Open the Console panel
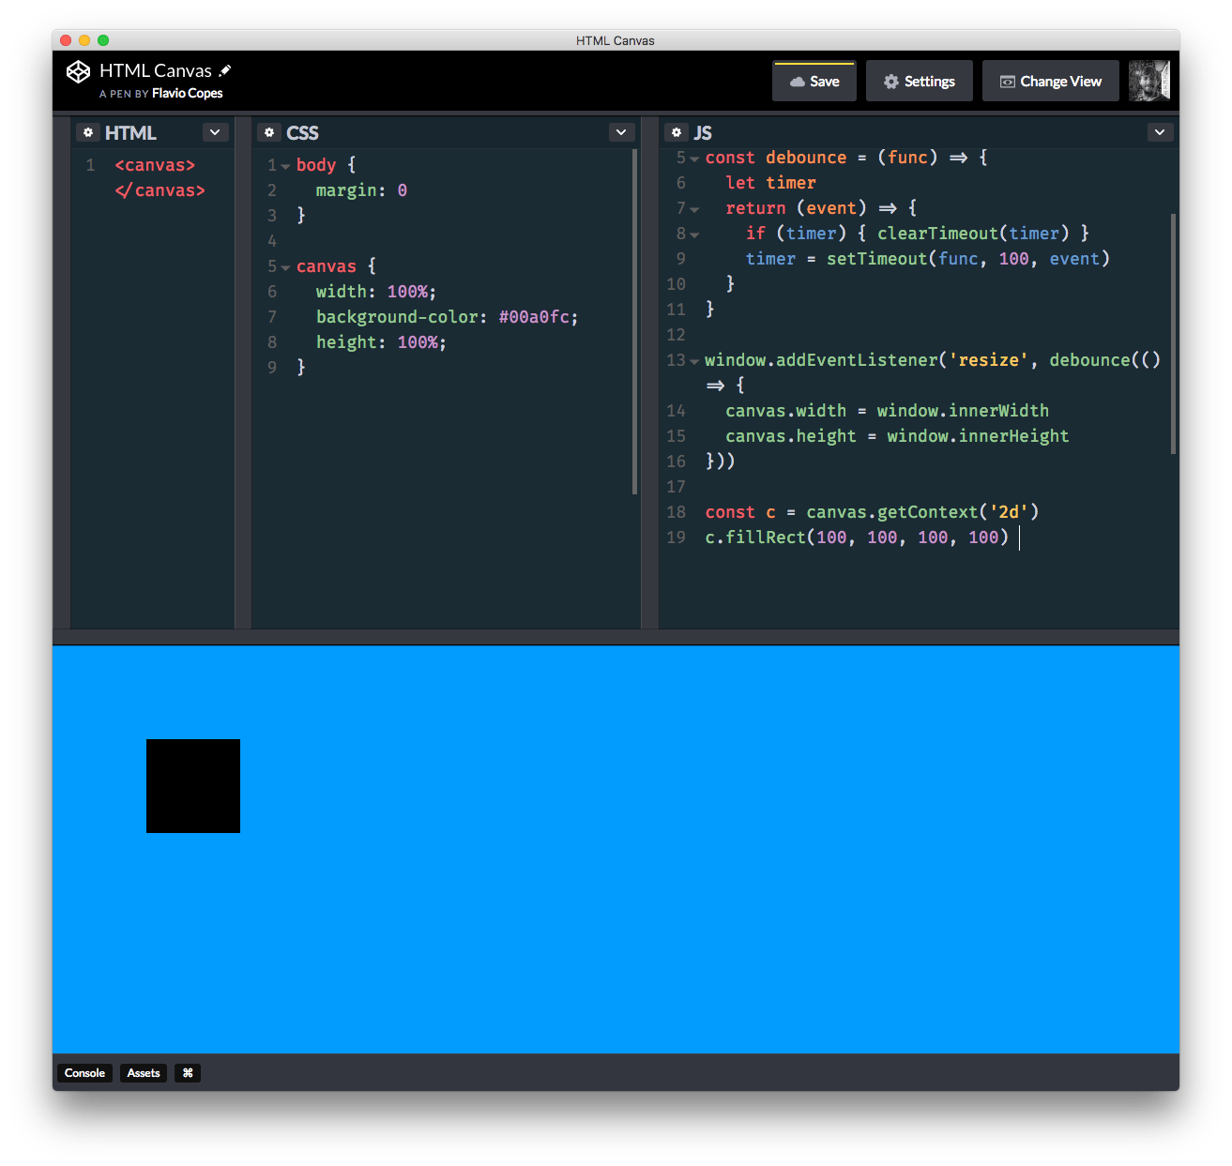 click(84, 1073)
